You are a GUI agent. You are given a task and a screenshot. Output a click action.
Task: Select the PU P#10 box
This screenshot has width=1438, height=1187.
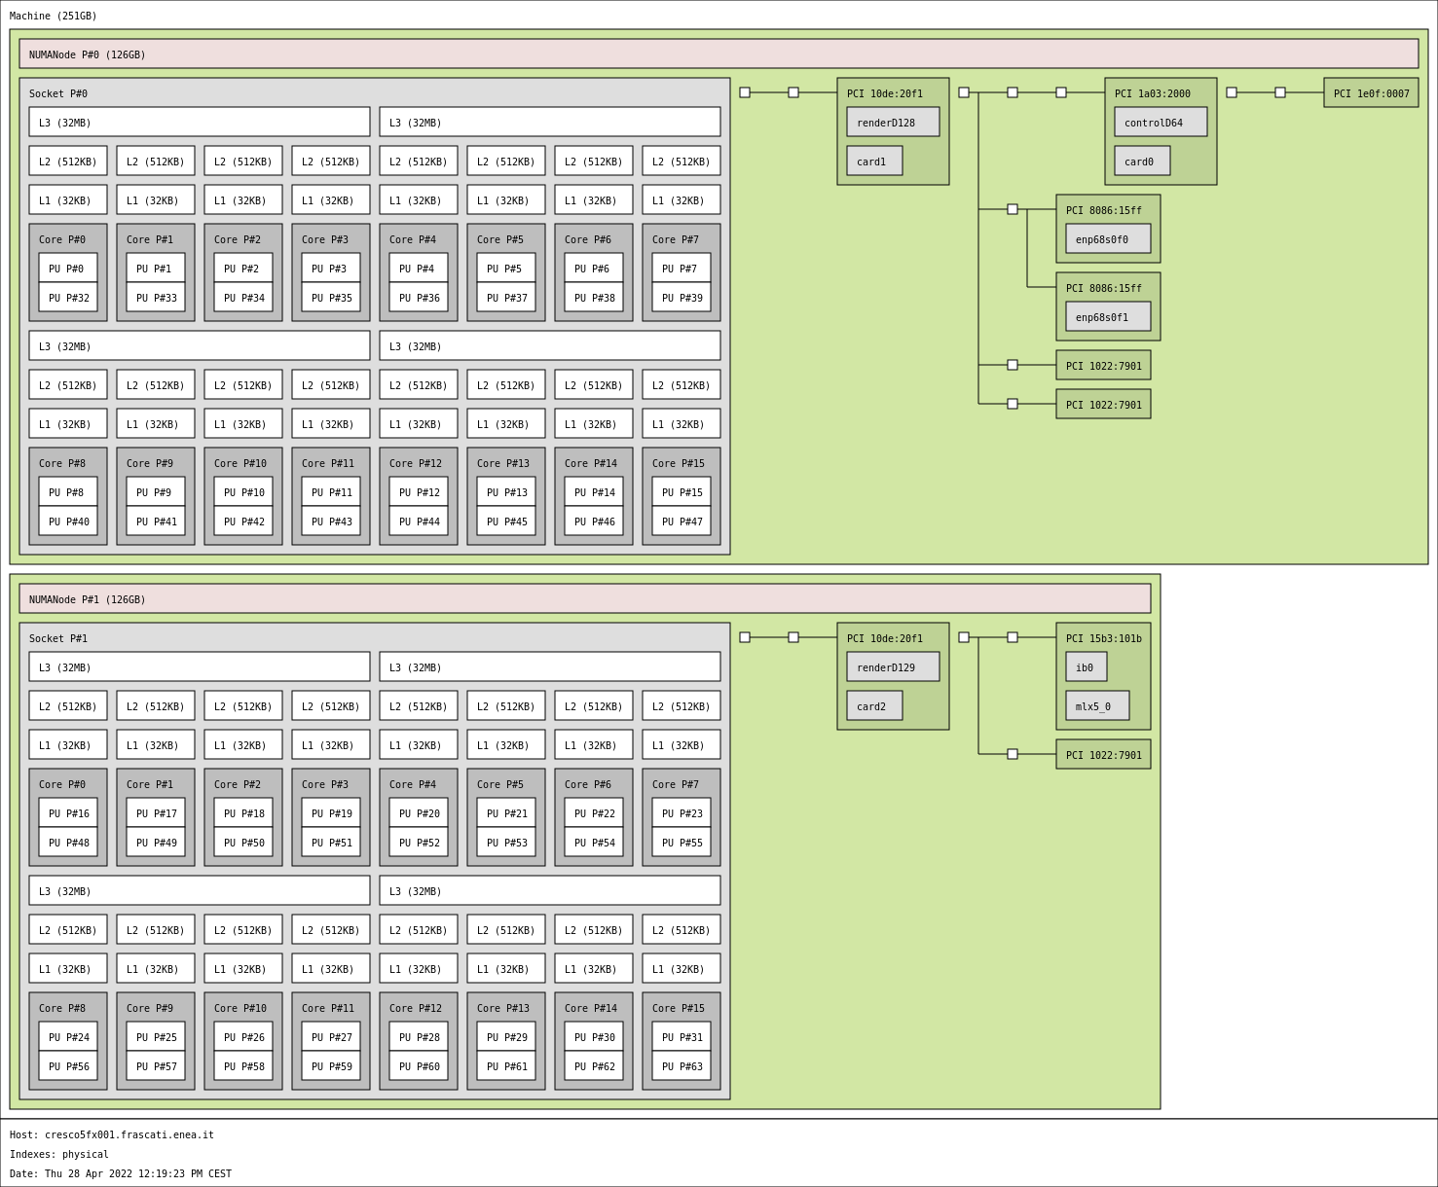coord(243,491)
